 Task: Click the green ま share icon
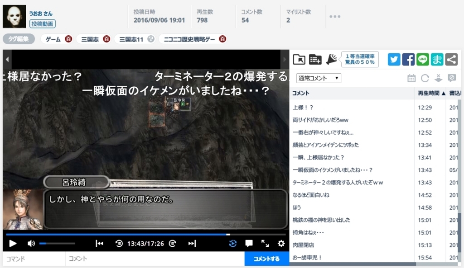[437, 59]
